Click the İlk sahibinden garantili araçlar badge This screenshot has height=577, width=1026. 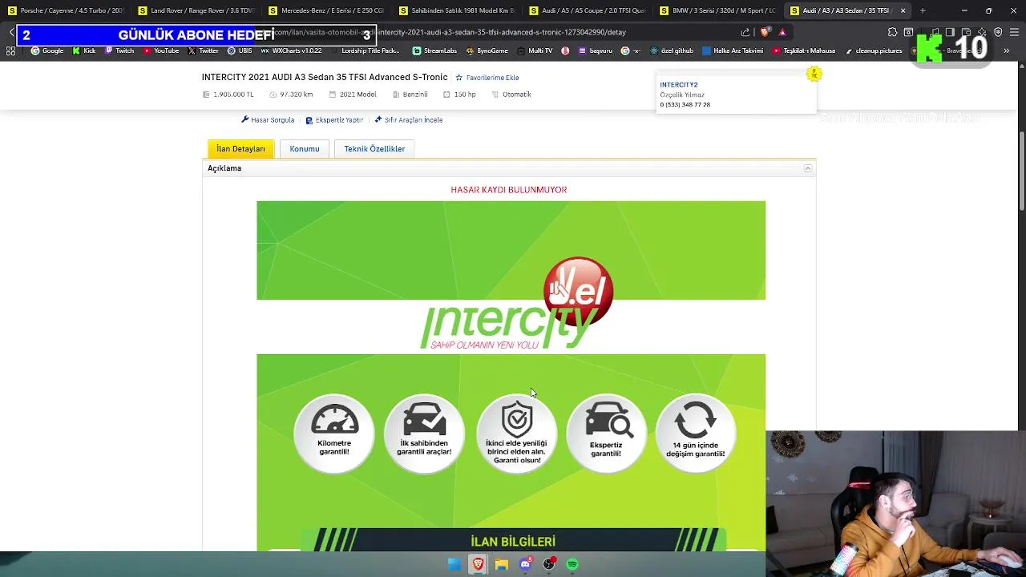coord(424,433)
